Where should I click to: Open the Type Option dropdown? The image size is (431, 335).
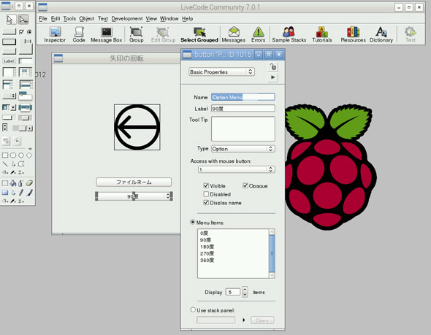243,149
